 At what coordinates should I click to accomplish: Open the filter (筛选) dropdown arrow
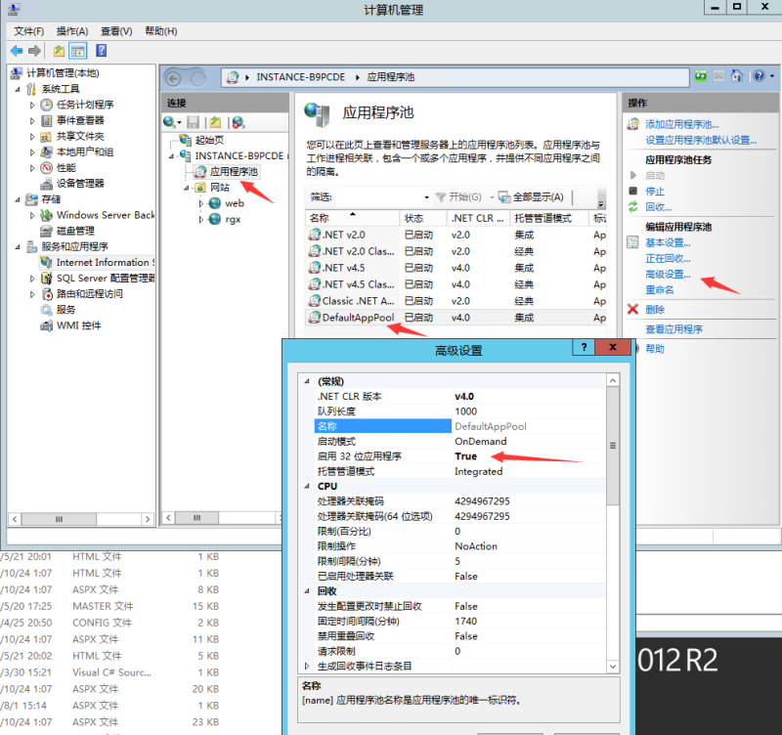426,197
